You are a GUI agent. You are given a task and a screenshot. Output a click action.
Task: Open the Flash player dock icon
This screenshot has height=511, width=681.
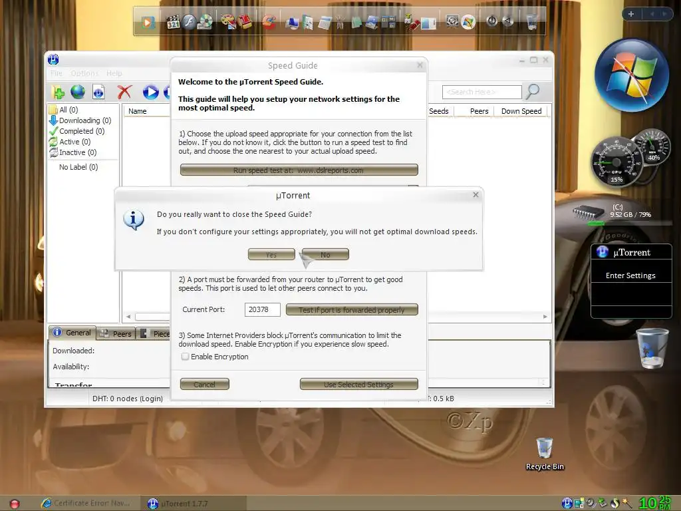tap(189, 21)
